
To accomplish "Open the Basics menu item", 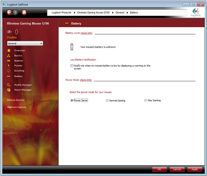I will pyautogui.click(x=18, y=55).
